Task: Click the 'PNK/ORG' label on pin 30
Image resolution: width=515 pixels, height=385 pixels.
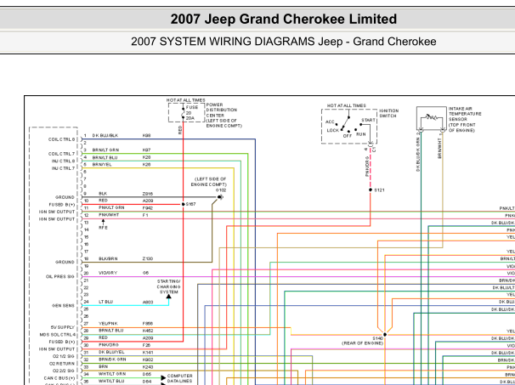Action: (109, 345)
